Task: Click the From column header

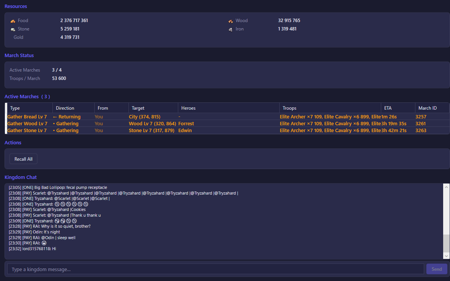Action: point(111,108)
